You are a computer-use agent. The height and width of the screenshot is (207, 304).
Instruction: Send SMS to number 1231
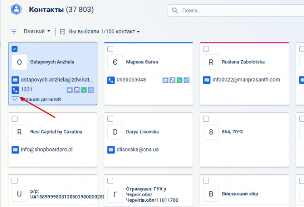pos(70,90)
